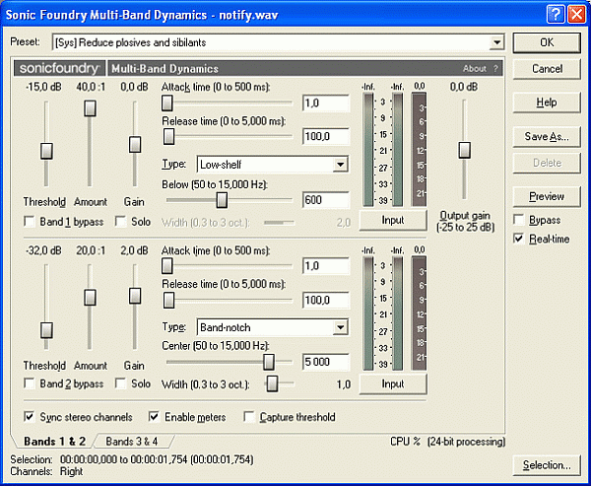Viewport: 591px width, 486px height.
Task: Click the Band 1 Gain slider handle
Action: 135,145
